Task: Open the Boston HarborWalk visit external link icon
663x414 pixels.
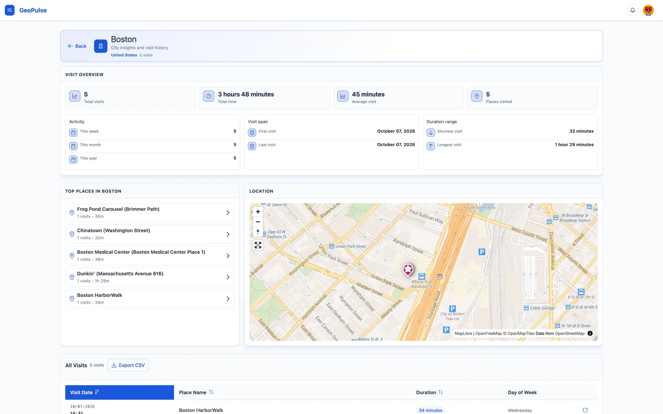Action: [x=585, y=410]
